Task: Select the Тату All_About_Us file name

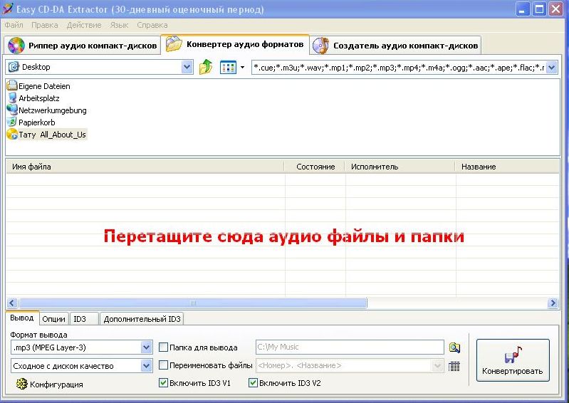Action: click(x=52, y=135)
